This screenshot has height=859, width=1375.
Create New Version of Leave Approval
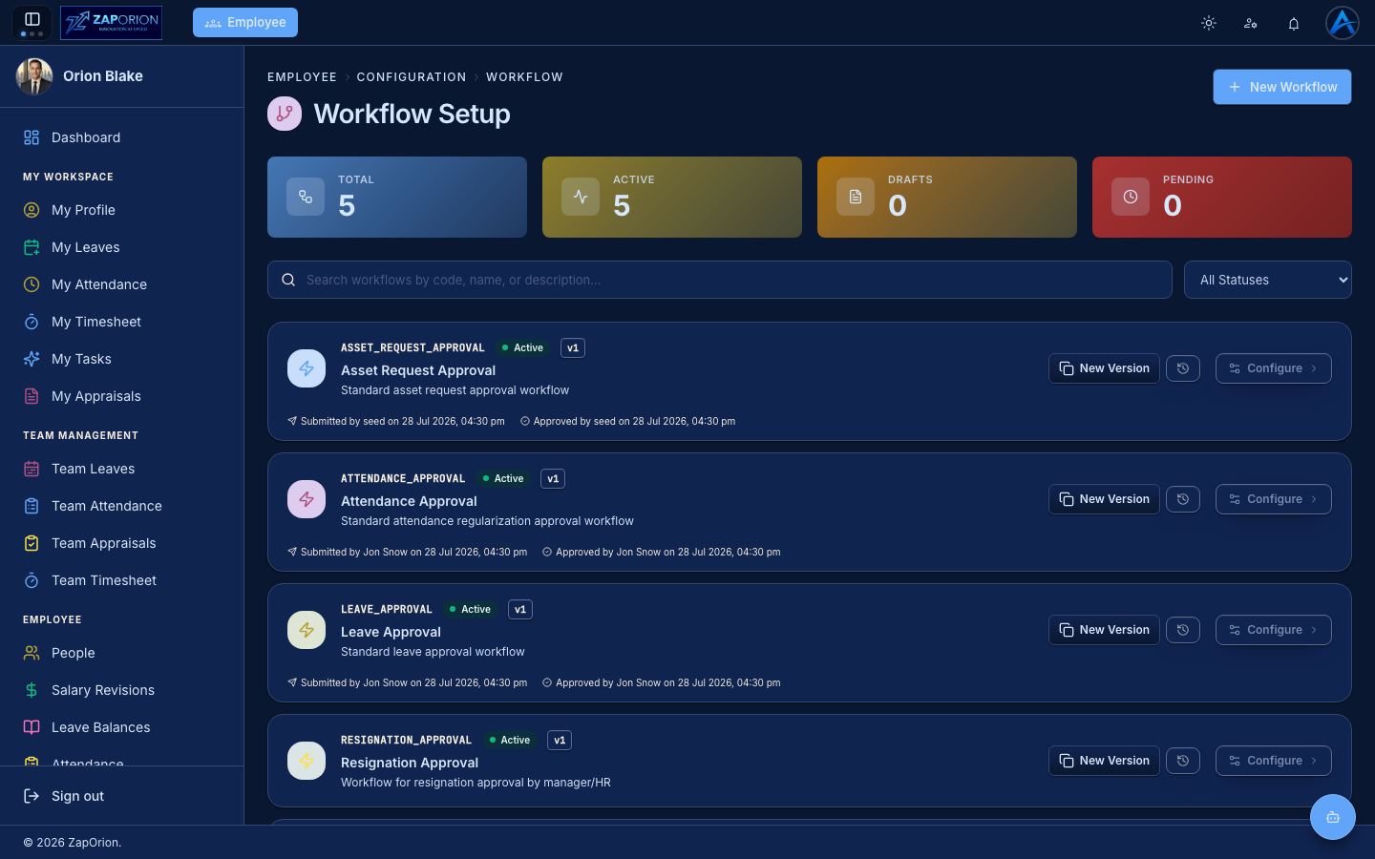[x=1104, y=630]
